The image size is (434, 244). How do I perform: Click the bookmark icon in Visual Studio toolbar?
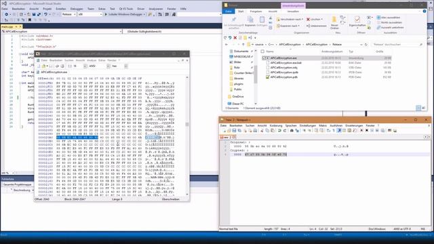pyautogui.click(x=30, y=20)
